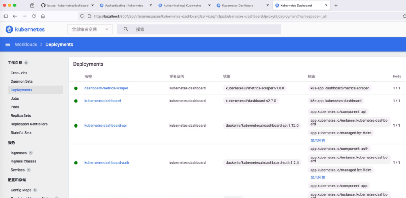Close the active Kubernetes Dashboard tab
The width and height of the screenshot is (406, 198).
[326, 5]
